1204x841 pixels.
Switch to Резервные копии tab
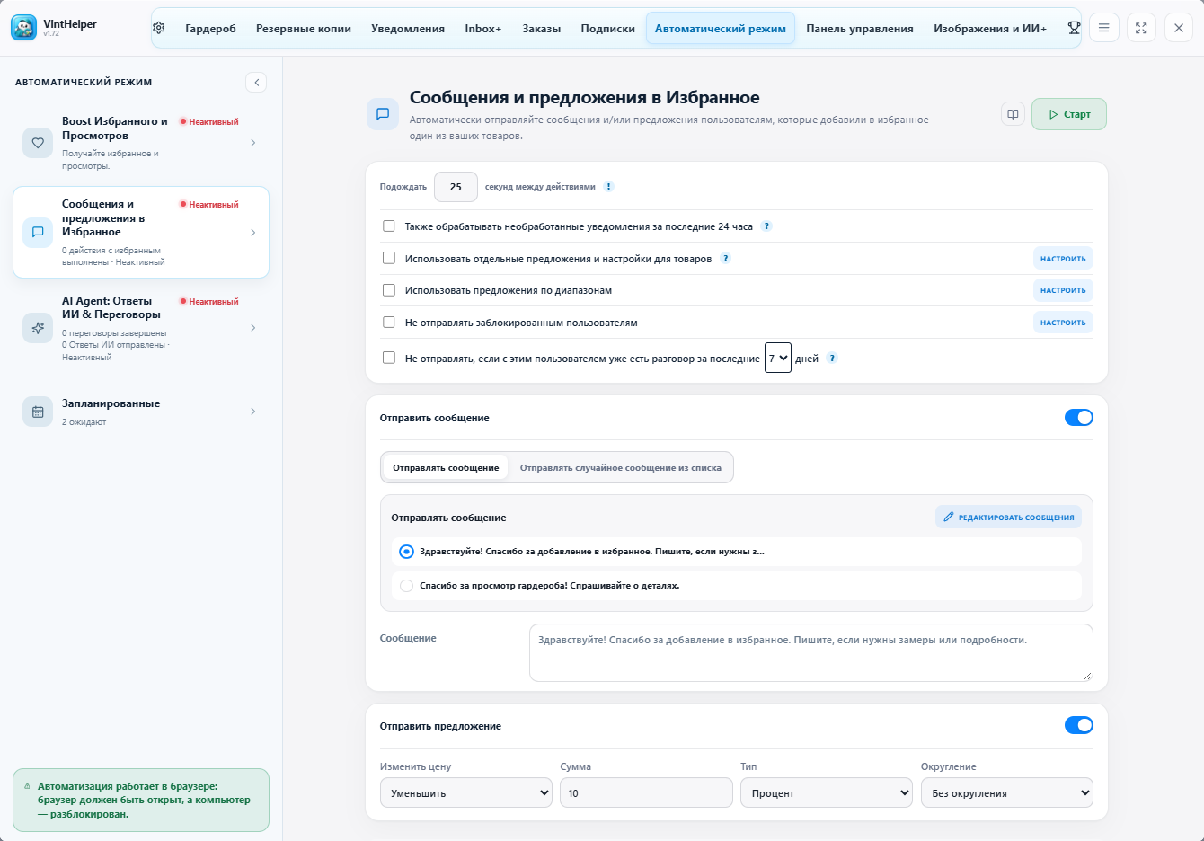pyautogui.click(x=304, y=29)
